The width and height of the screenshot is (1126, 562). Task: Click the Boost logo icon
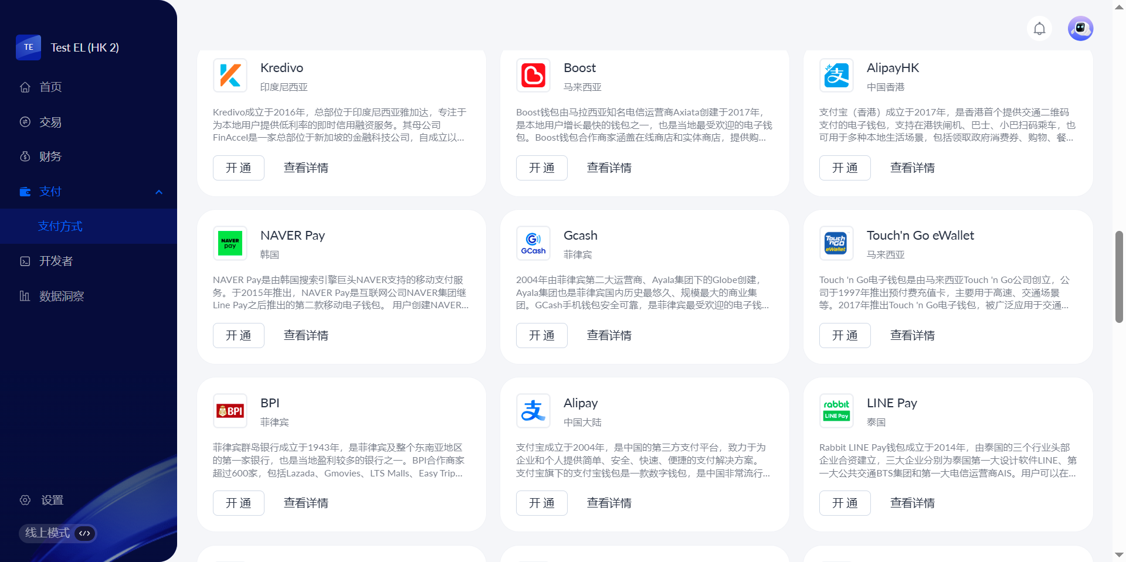coord(533,76)
